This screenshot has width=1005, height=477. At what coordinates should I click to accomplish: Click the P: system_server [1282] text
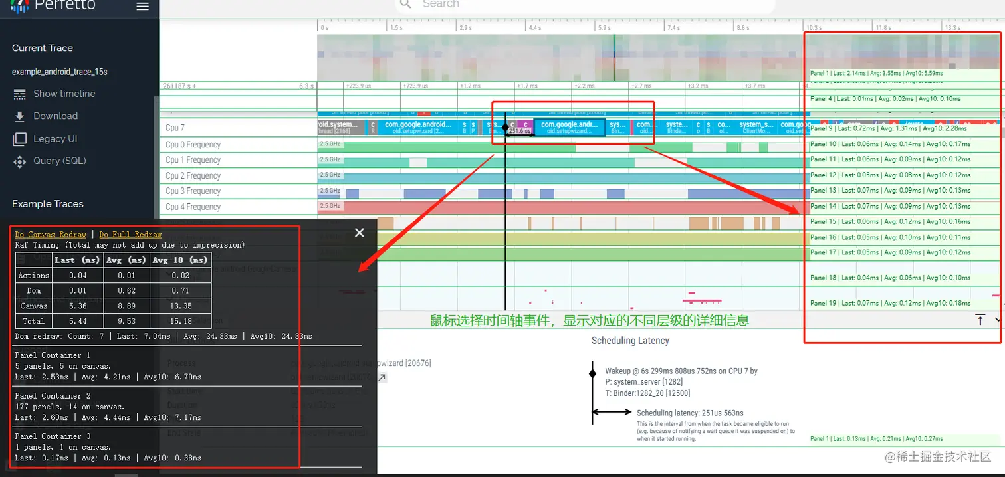point(642,381)
